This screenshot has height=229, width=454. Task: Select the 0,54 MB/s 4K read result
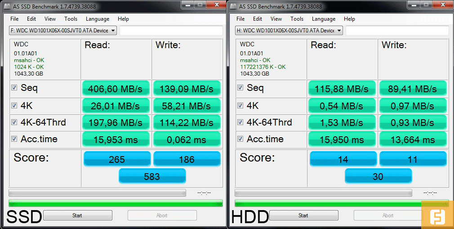342,106
